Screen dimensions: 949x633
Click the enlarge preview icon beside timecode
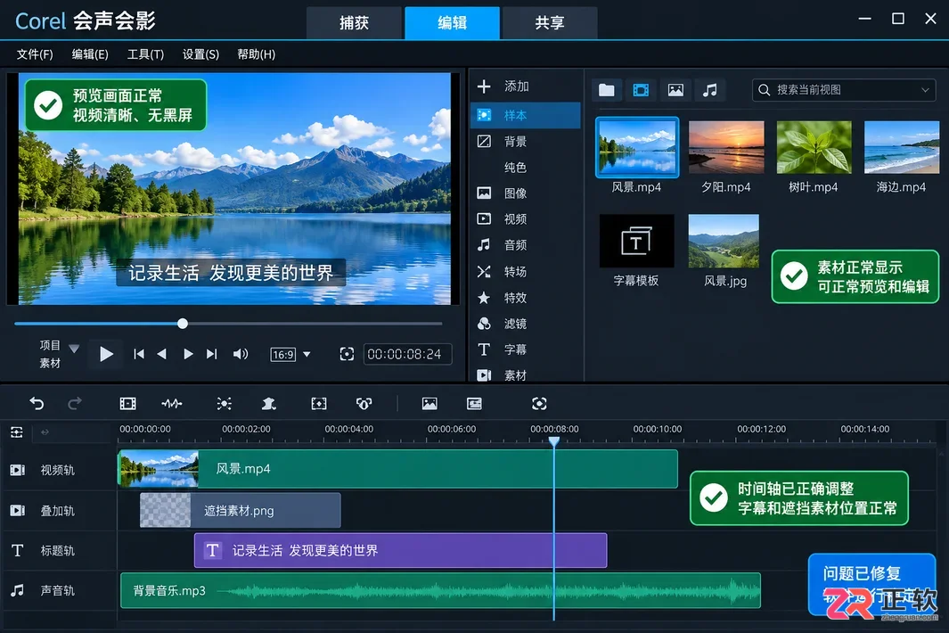click(x=347, y=354)
